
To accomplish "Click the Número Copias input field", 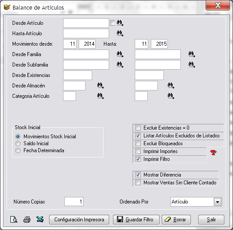I will click(74, 202).
